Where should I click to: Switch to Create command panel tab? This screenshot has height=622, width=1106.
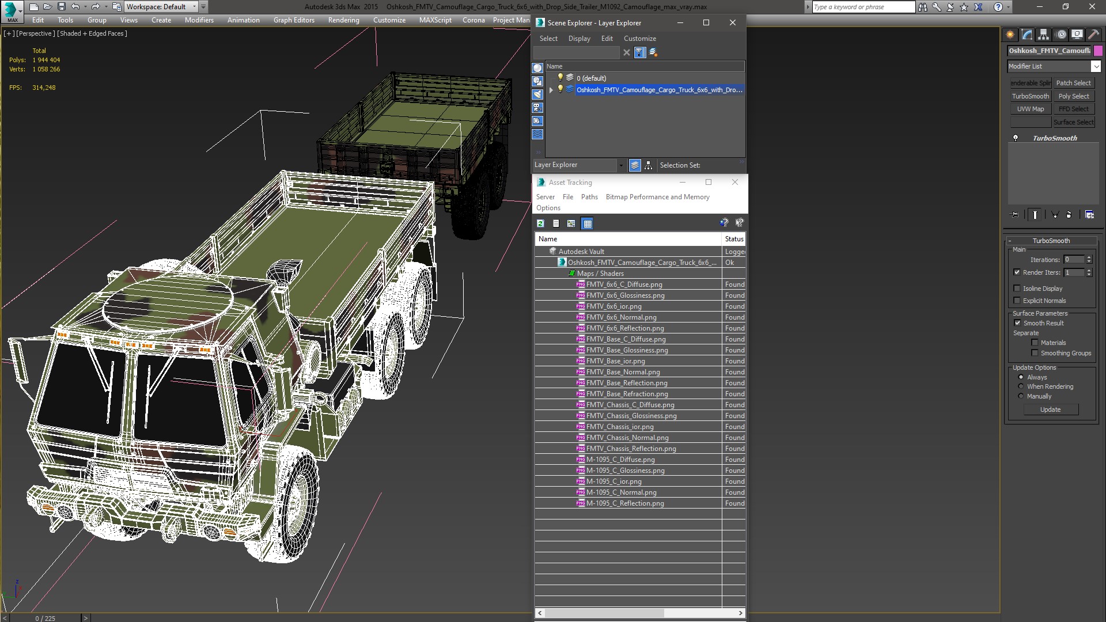tap(1010, 35)
